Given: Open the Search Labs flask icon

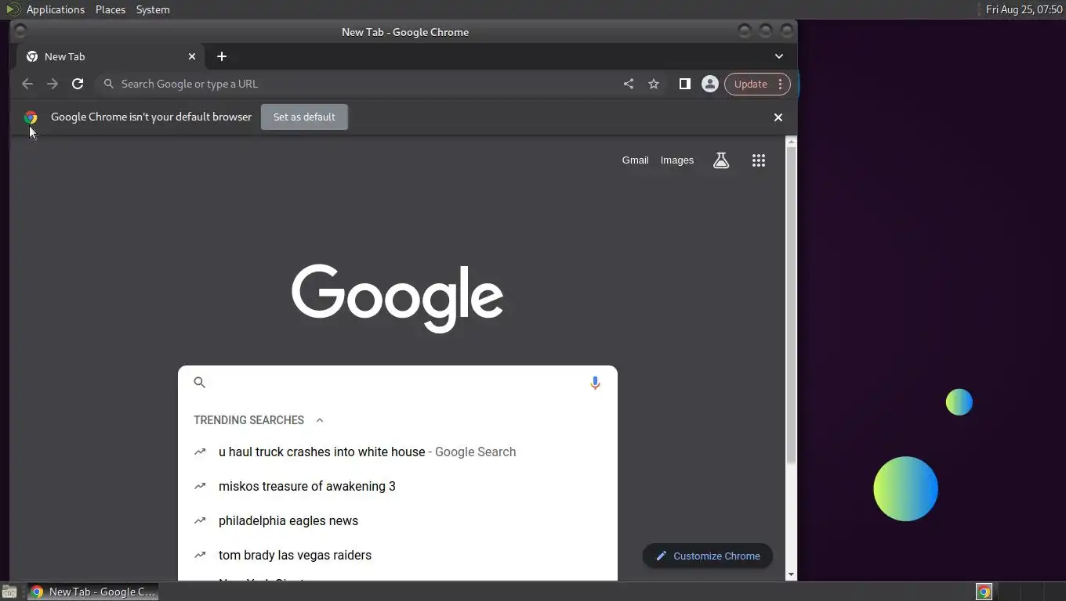Looking at the screenshot, I should (721, 160).
